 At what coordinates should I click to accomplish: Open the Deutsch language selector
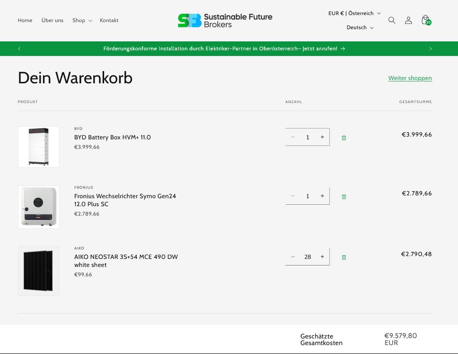(360, 27)
